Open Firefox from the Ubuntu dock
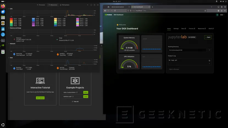228x128 pixels. click(x=3, y=6)
